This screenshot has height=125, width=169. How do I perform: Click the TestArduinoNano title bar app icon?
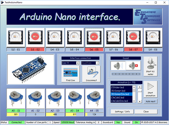[2, 3]
